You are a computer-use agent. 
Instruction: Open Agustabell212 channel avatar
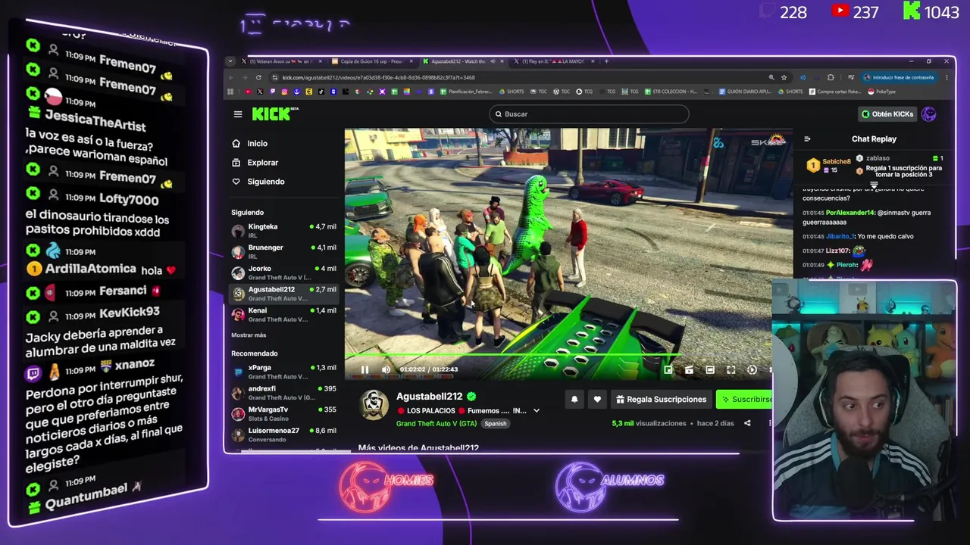tap(374, 405)
